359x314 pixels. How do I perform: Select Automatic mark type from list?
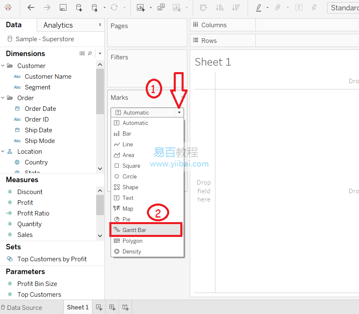pyautogui.click(x=147, y=123)
